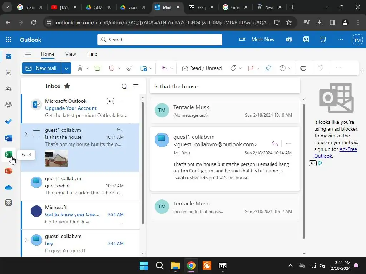Open the Ad-Free Outlook link
This screenshot has height=274, width=366.
pos(335,153)
